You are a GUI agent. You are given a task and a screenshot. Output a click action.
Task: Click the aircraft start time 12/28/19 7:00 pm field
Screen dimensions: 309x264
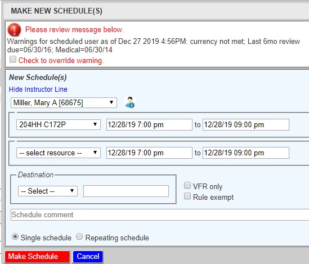click(x=149, y=124)
